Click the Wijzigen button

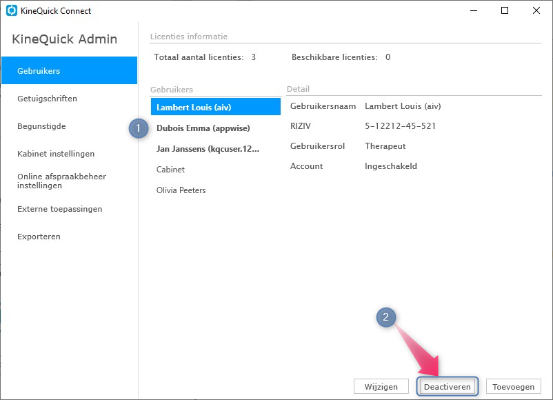coord(381,387)
